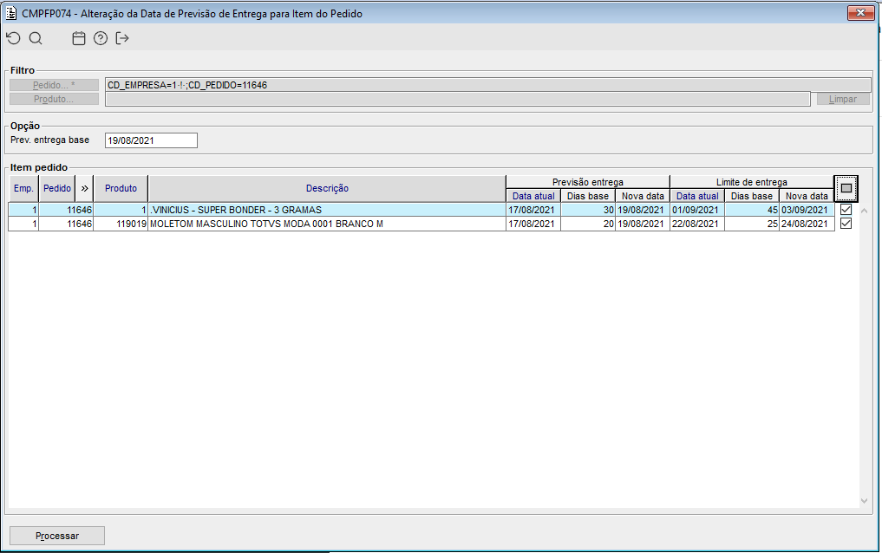The height and width of the screenshot is (553, 882).
Task: Click the 24/08/2021 new date cell
Action: coord(807,224)
